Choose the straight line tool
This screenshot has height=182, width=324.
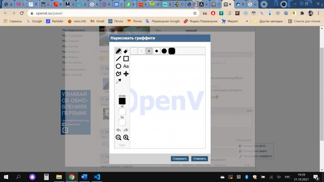coord(118,59)
